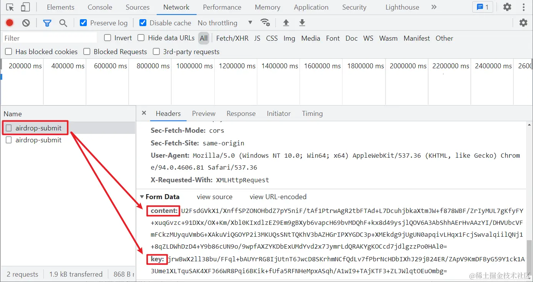Open network conditions wifi icon

click(265, 23)
